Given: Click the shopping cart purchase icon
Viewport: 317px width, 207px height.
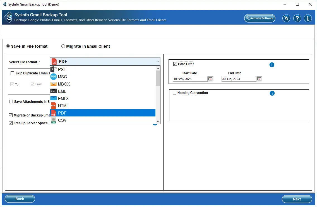Looking at the screenshot, I should (286, 18).
